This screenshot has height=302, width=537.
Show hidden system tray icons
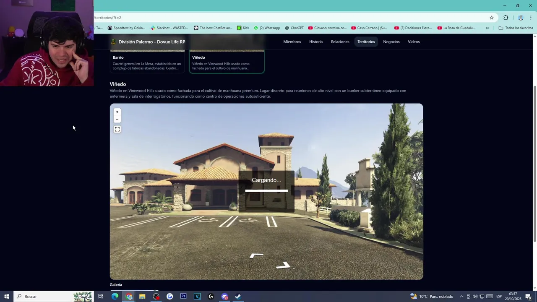(461, 297)
